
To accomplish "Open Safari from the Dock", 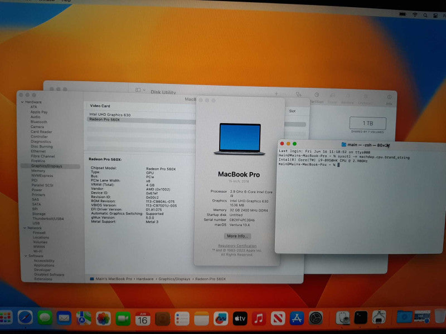I will point(25,317).
